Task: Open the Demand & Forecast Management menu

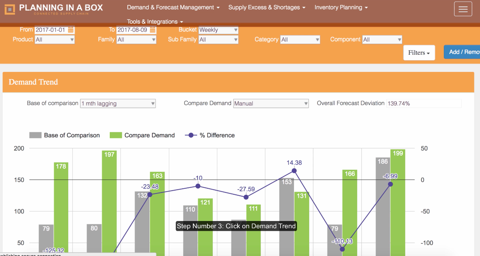Action: [173, 7]
